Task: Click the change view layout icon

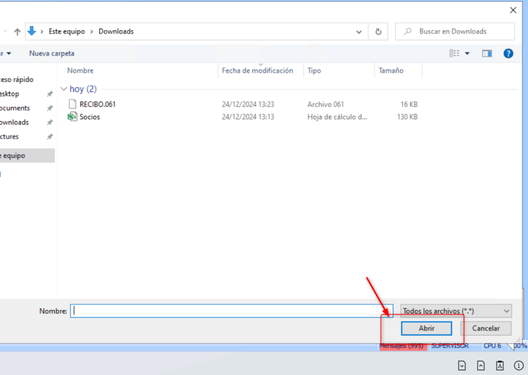Action: point(454,53)
